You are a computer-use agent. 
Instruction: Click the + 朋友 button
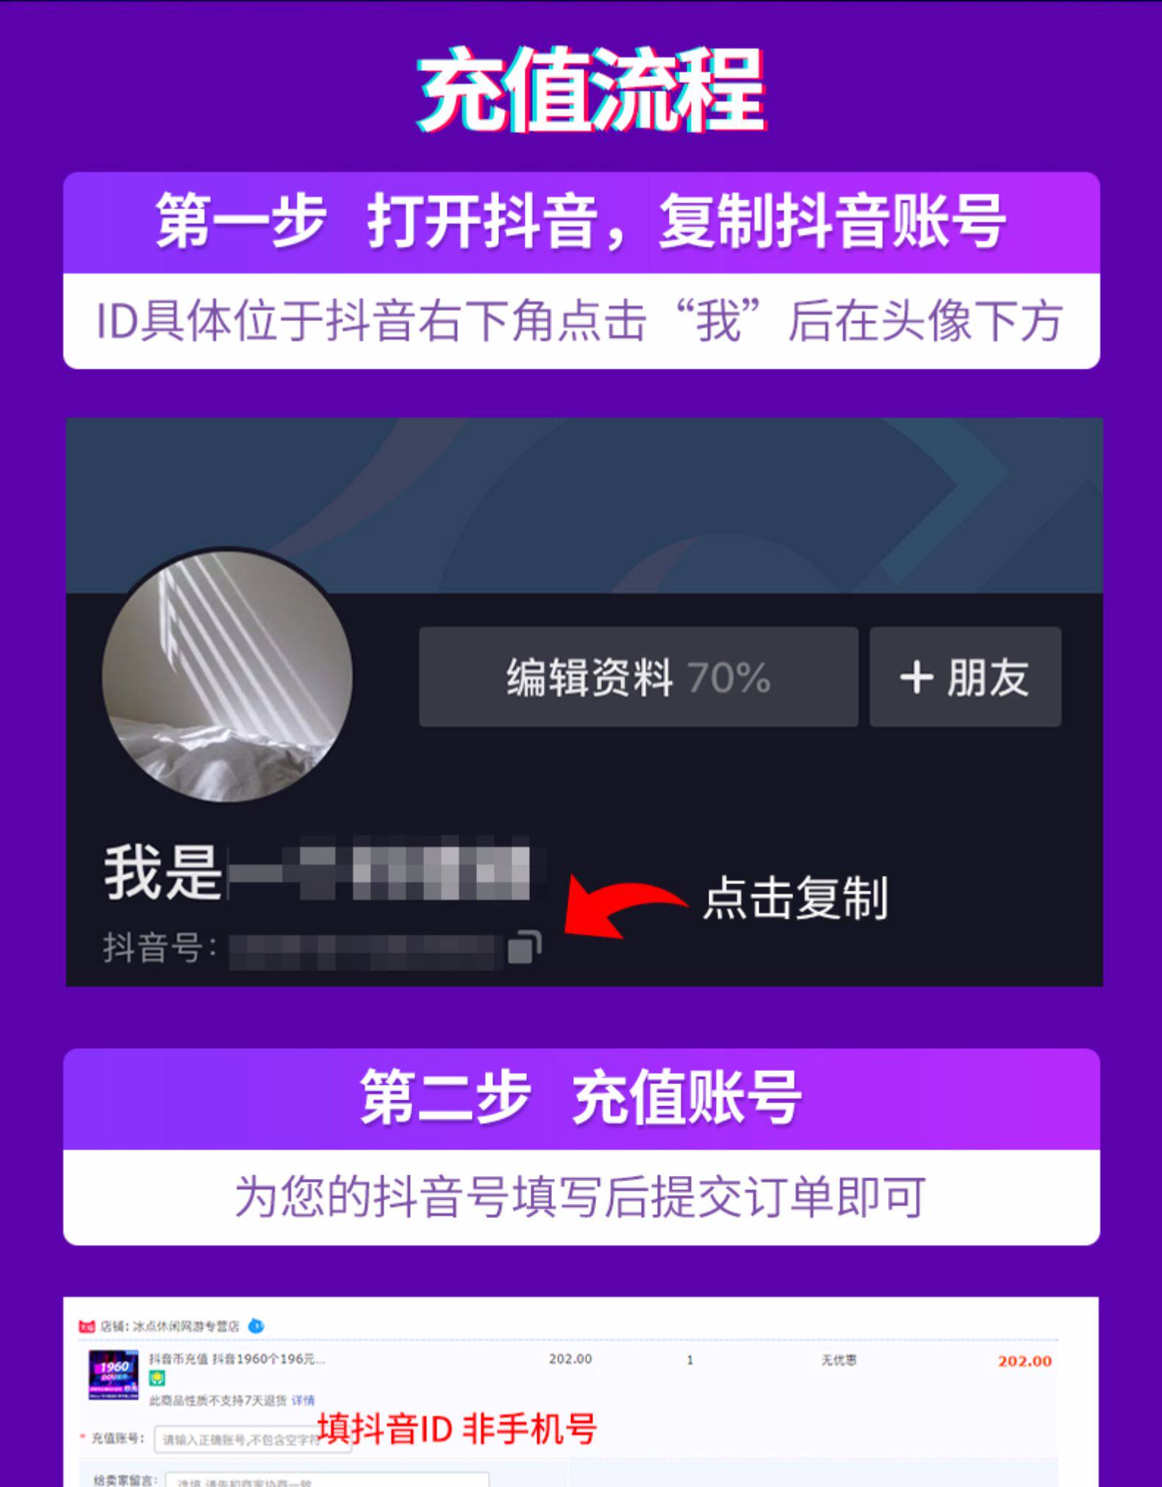(x=965, y=677)
